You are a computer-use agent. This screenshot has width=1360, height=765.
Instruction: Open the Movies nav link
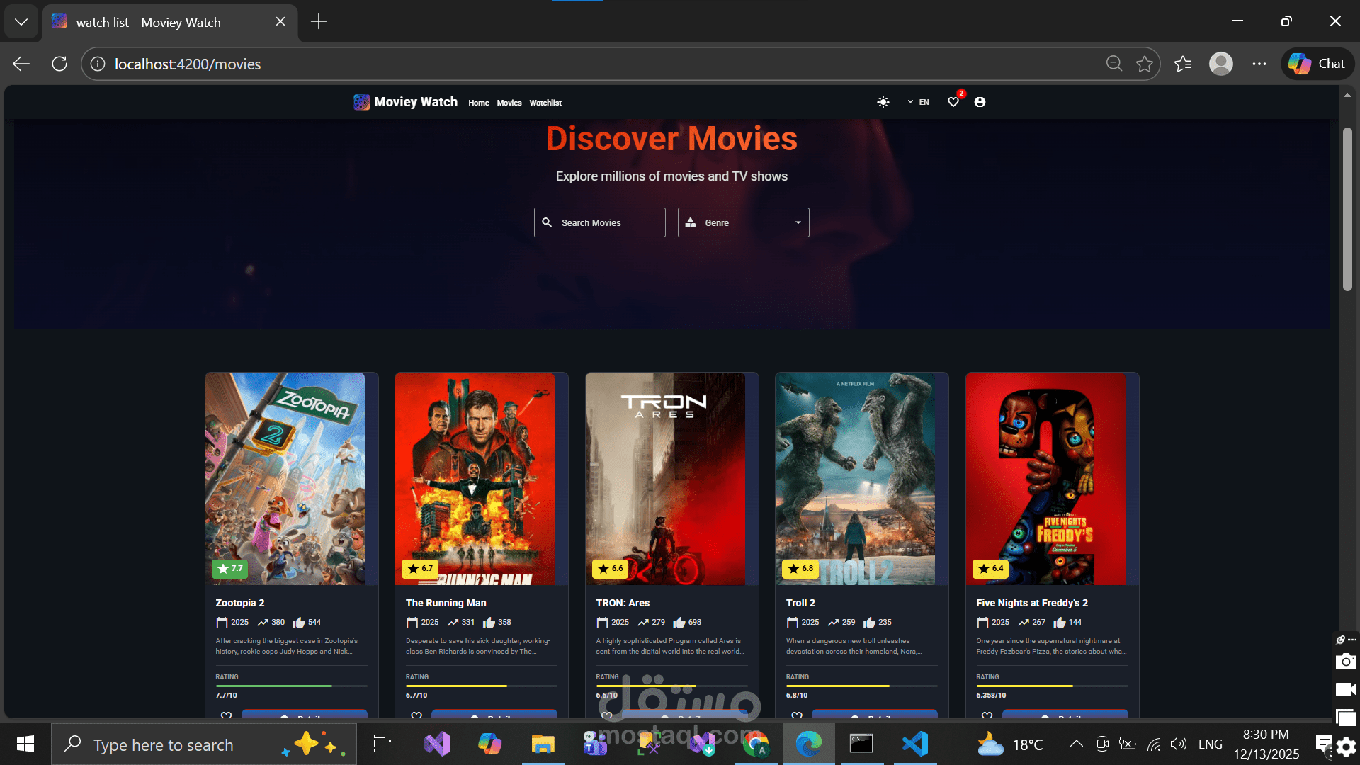click(509, 103)
